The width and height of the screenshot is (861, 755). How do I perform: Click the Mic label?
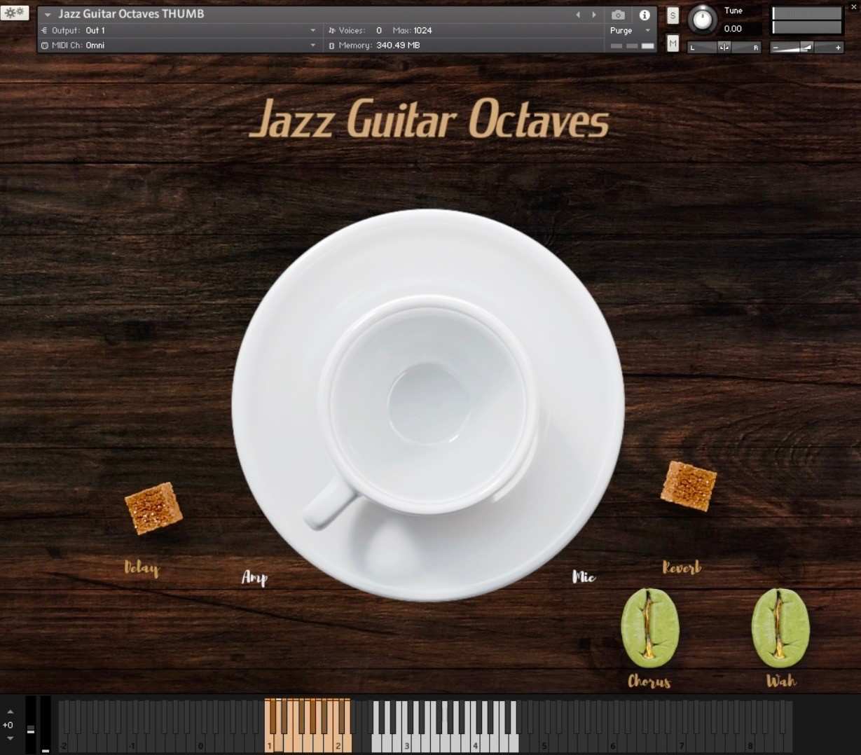pos(584,576)
